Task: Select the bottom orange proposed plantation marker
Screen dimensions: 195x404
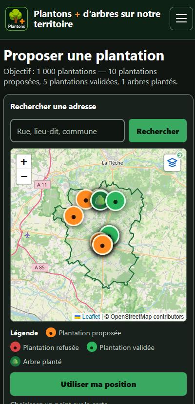Action: (102, 245)
